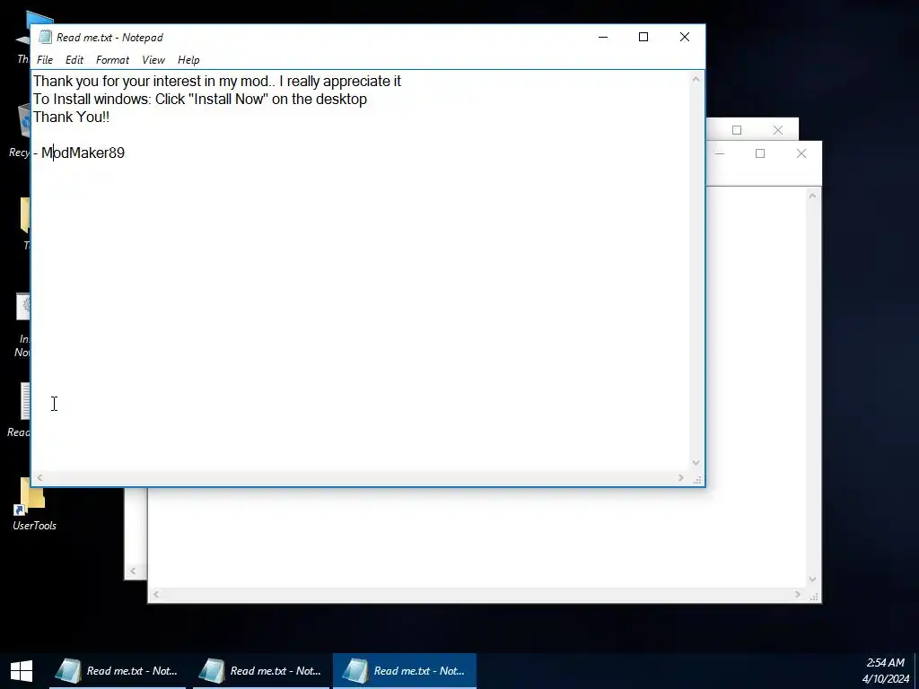Open the Format menu in Notepad
Image resolution: width=919 pixels, height=689 pixels.
[x=112, y=60]
